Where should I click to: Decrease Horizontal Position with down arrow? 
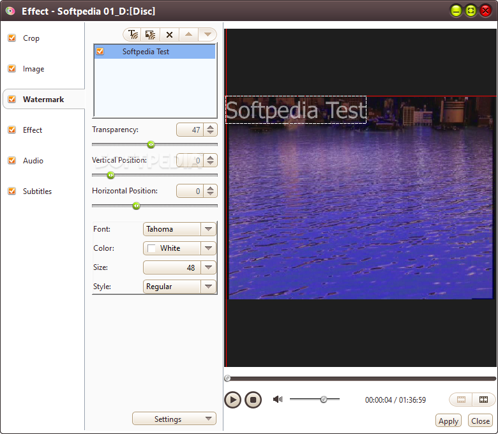pyautogui.click(x=210, y=193)
